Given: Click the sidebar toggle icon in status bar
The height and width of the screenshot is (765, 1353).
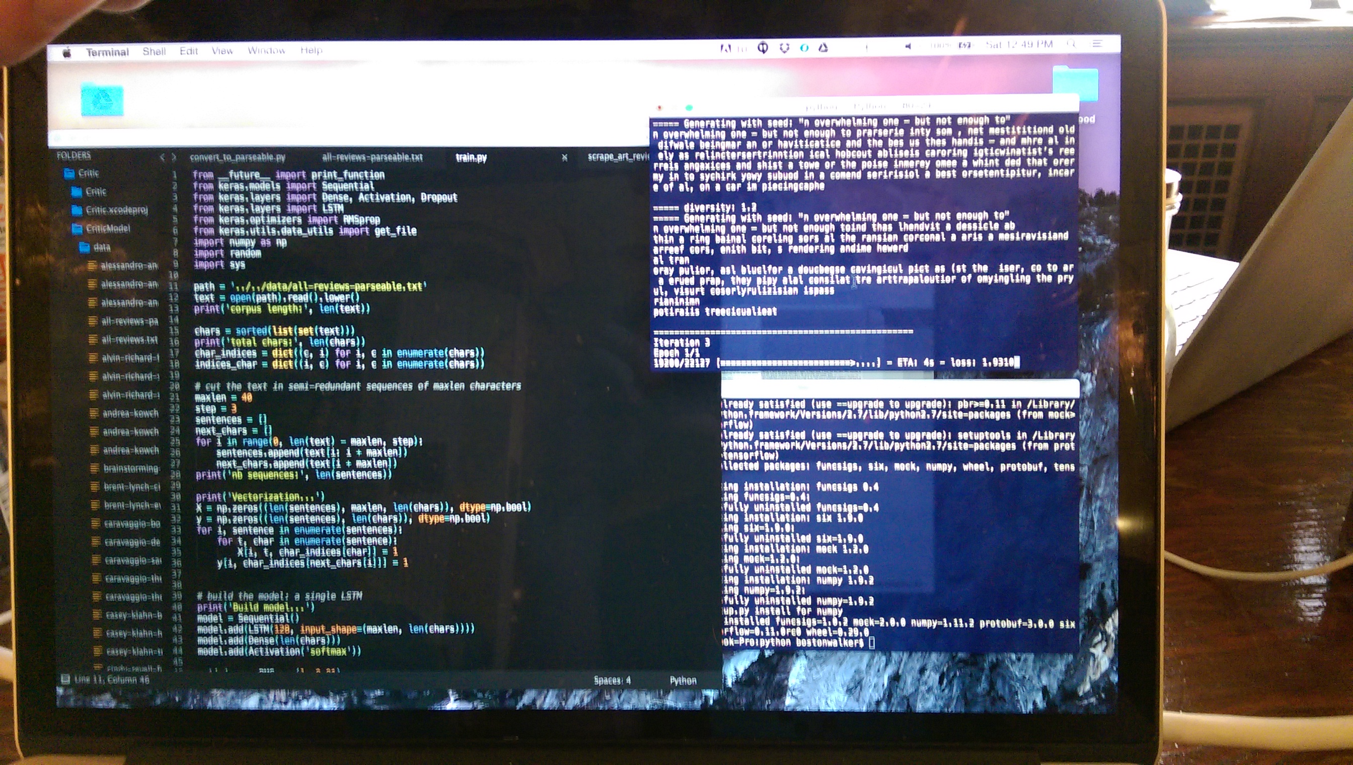Looking at the screenshot, I should tap(65, 679).
